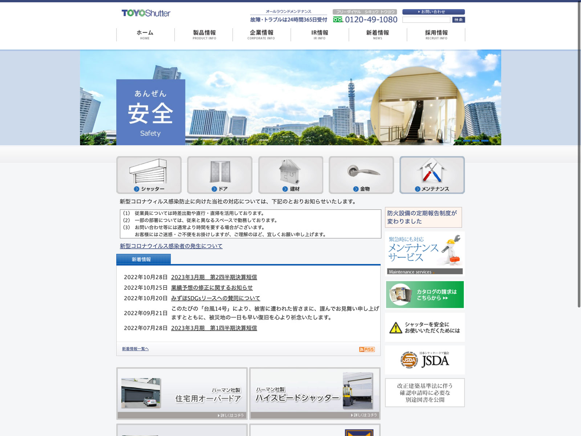Open the シャッター product category tile
The height and width of the screenshot is (436, 581).
(149, 175)
